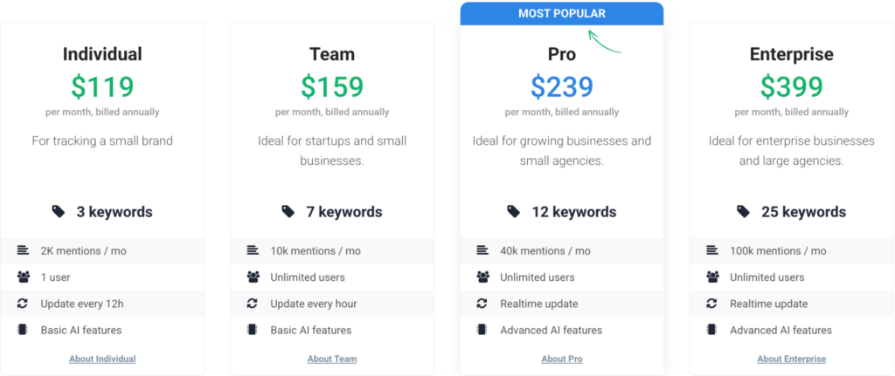
Task: Click the chip icon beside Advanced AI features in Enterprise
Action: click(x=711, y=330)
